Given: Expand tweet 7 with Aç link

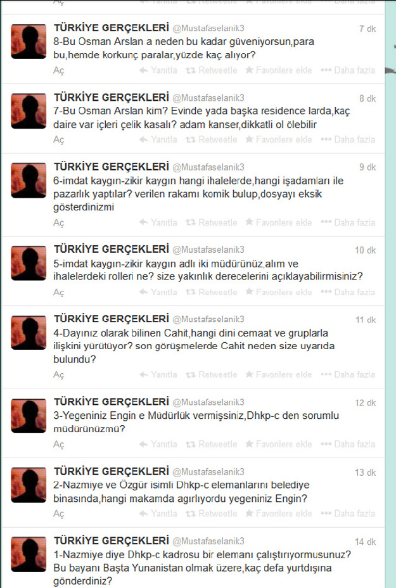Looking at the screenshot, I should point(58,140).
